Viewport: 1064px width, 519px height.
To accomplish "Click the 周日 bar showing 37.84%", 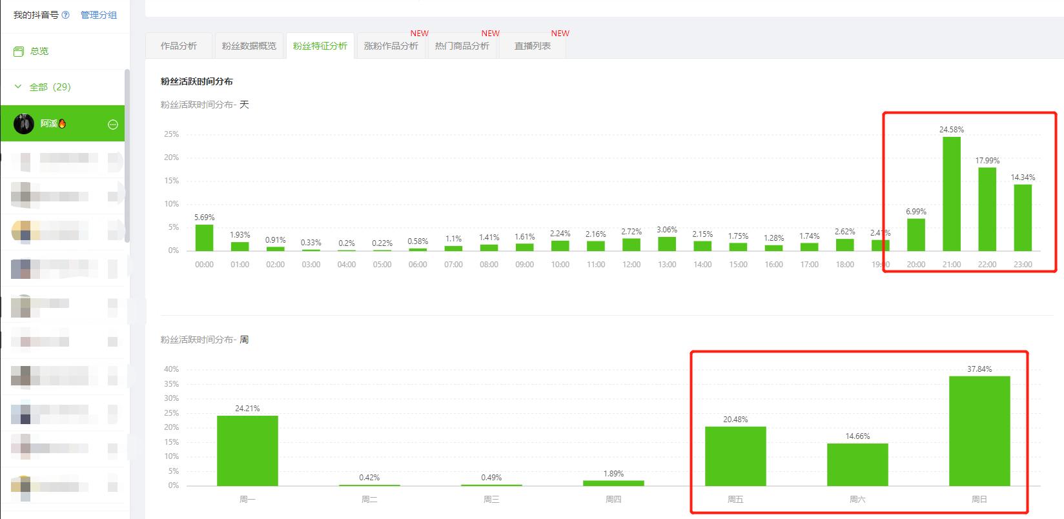I will tap(979, 431).
